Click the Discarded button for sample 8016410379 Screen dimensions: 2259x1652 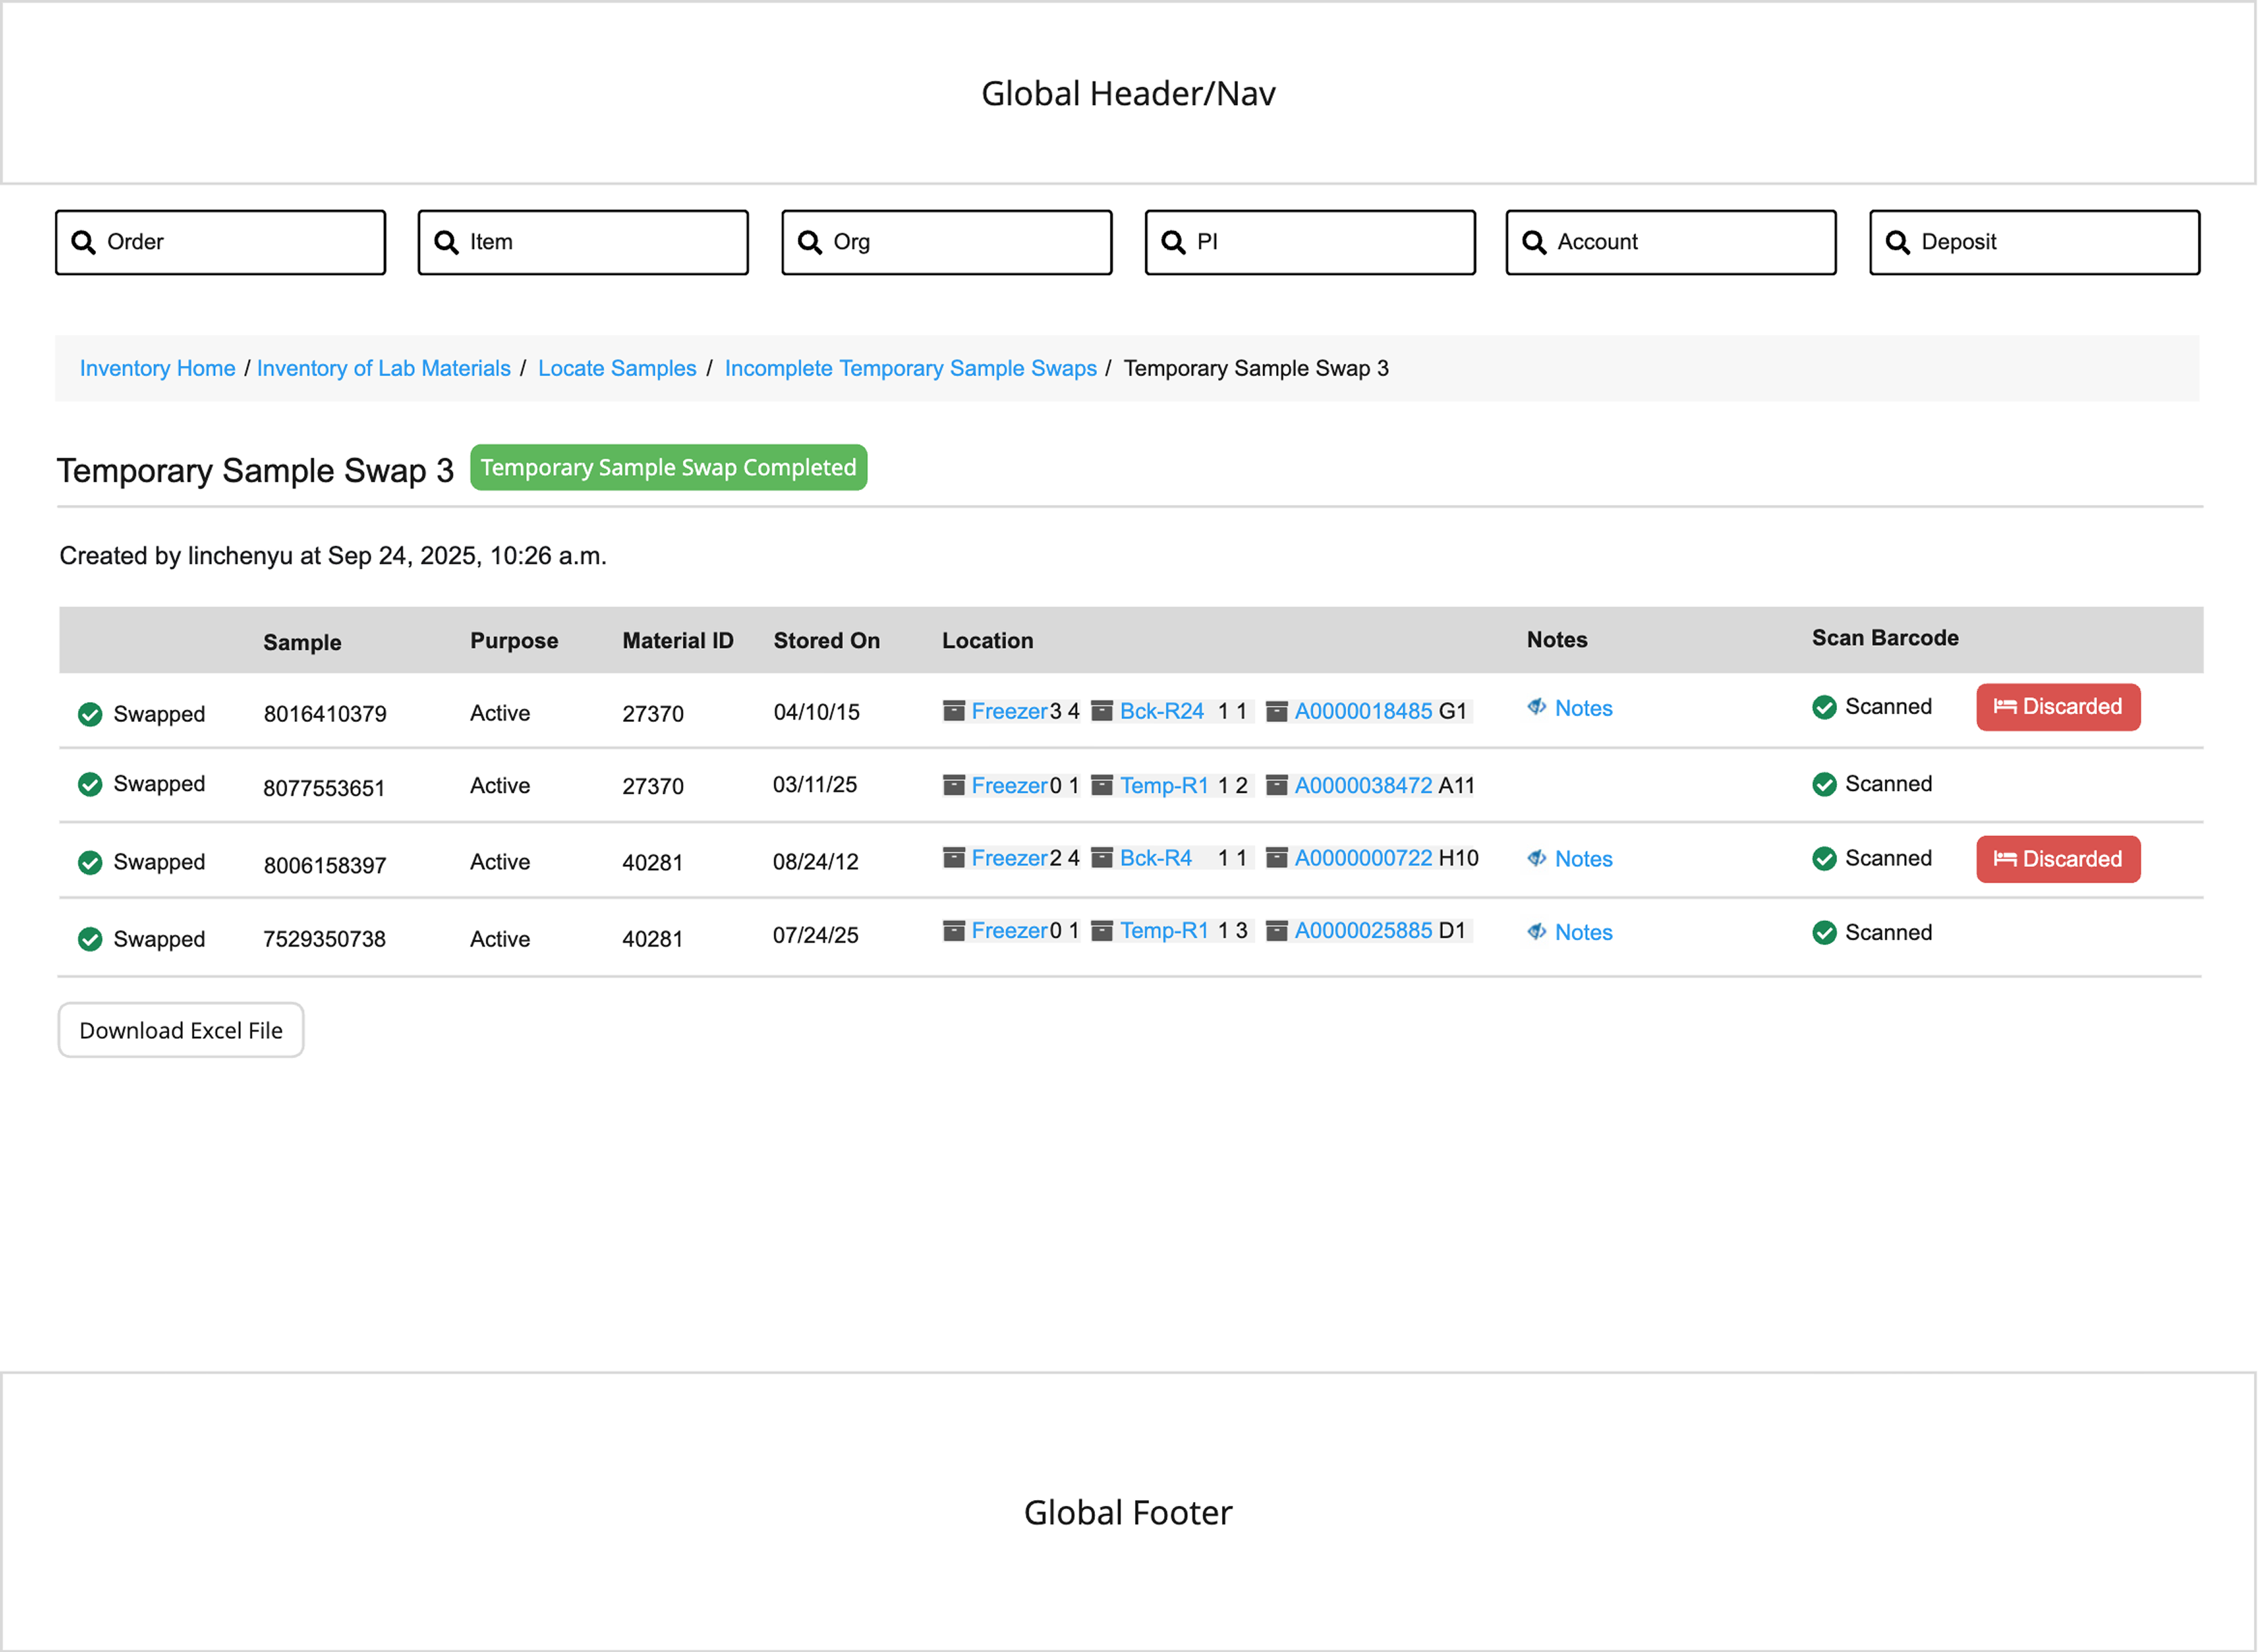click(2057, 707)
